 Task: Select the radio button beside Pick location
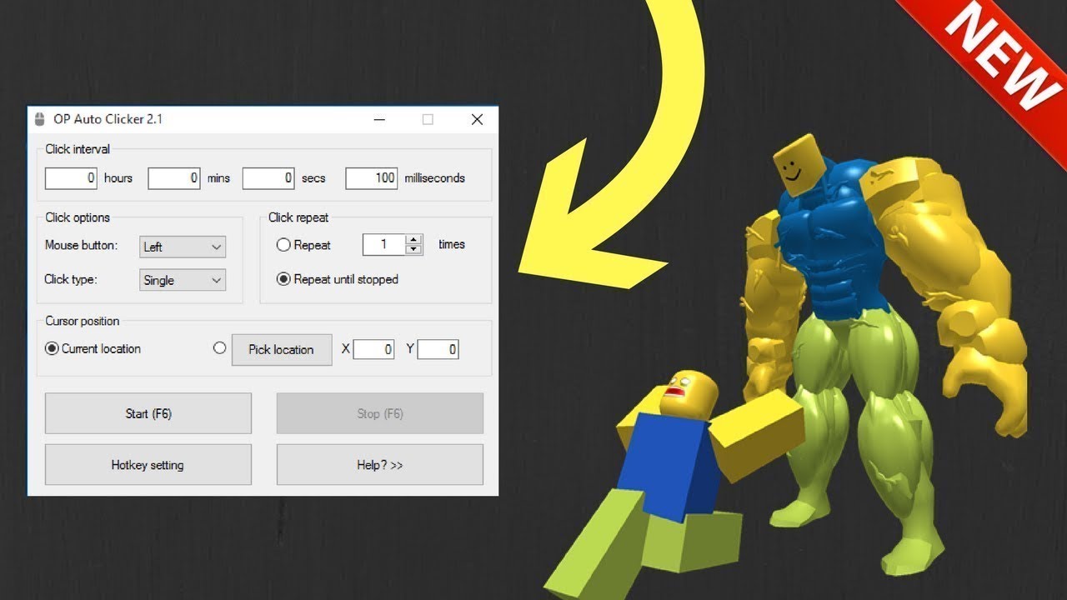pos(219,348)
